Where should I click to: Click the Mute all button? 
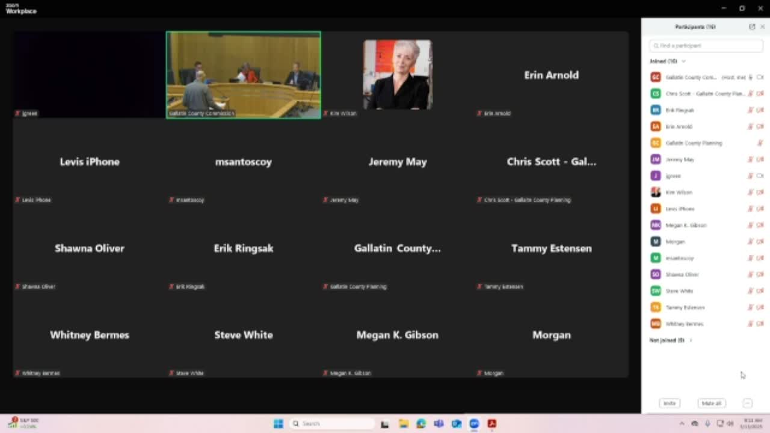point(711,403)
